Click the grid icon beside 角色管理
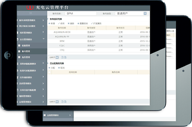 click(x=19, y=57)
